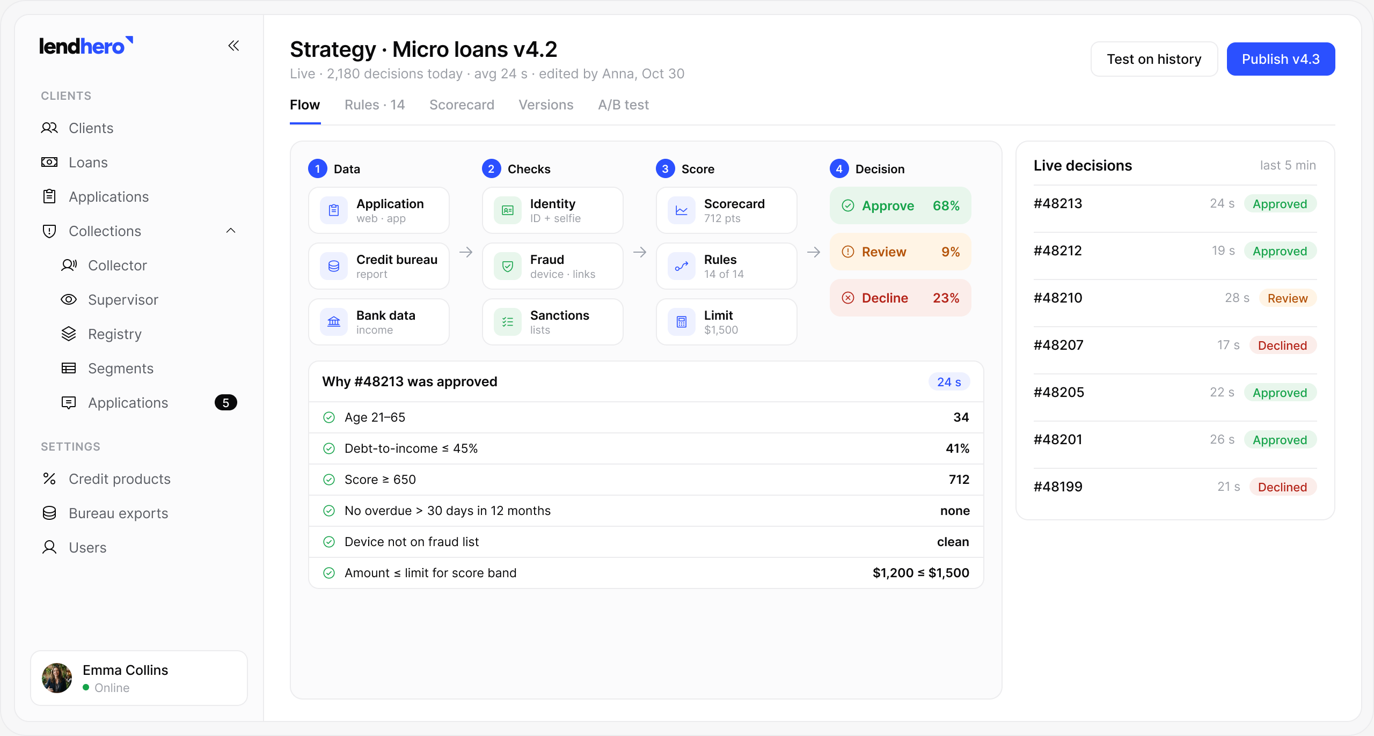Click the Approve 68% decision
The image size is (1374, 736).
coord(900,205)
